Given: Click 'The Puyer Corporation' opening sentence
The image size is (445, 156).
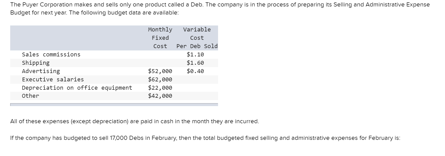Looking at the screenshot, I should pyautogui.click(x=220, y=5).
